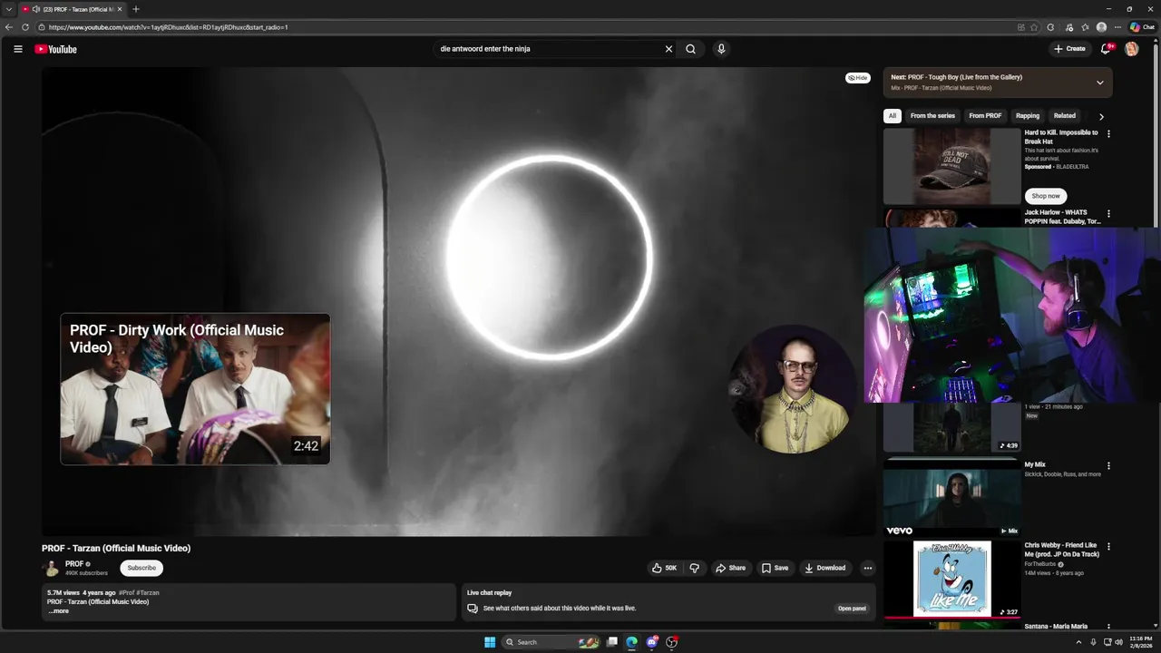Open the taskbar clock and date
The image size is (1161, 653).
coord(1141,642)
